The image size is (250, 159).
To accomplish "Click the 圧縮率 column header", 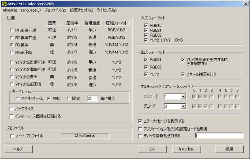I will (x=72, y=23).
